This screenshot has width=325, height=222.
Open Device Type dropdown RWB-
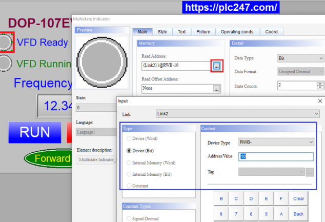(276, 142)
